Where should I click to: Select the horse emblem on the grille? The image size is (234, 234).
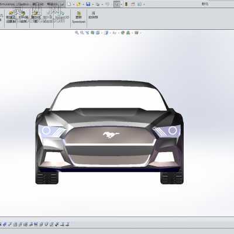(x=111, y=135)
